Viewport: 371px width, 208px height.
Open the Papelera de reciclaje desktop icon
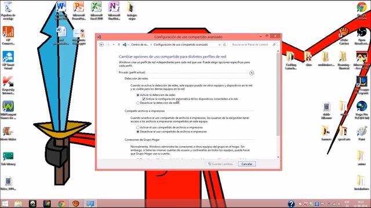pos(8,10)
